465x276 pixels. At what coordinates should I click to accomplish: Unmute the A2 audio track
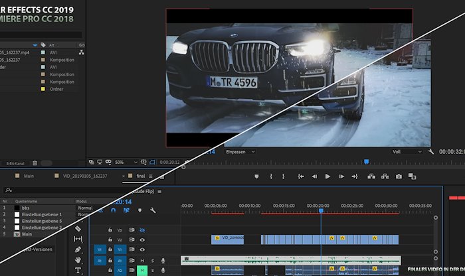[142, 271]
